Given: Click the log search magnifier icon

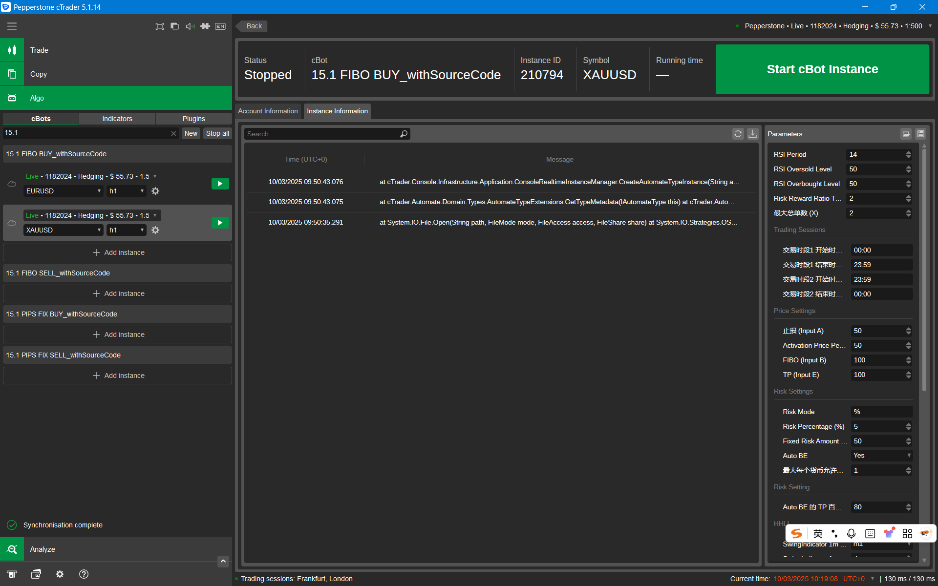Looking at the screenshot, I should pyautogui.click(x=404, y=134).
